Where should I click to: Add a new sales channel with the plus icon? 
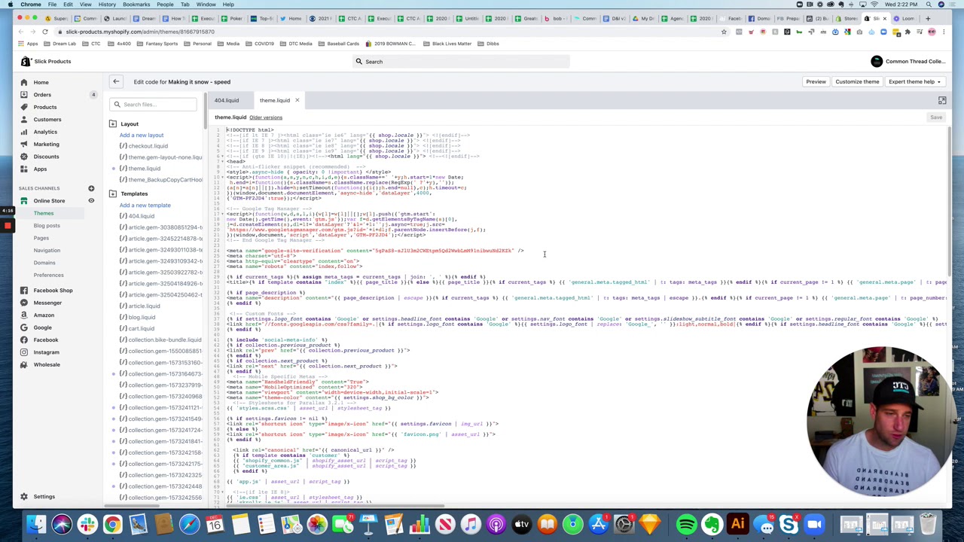[x=91, y=188]
